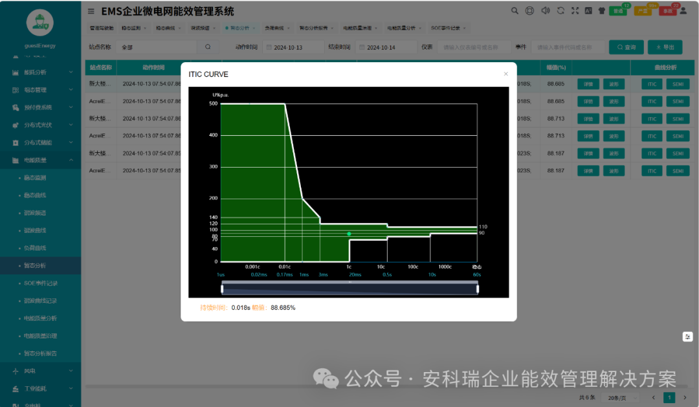The height and width of the screenshot is (407, 699).
Task: Expand the 风电 sidebar menu
Action: tap(41, 371)
